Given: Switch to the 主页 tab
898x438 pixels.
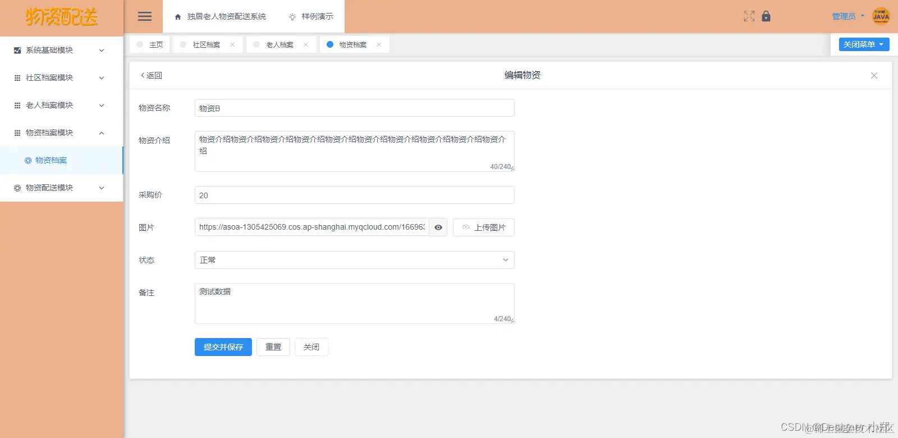Looking at the screenshot, I should click(150, 44).
